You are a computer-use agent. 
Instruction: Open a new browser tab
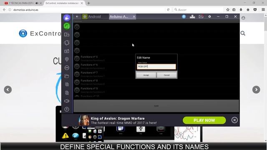88,3
